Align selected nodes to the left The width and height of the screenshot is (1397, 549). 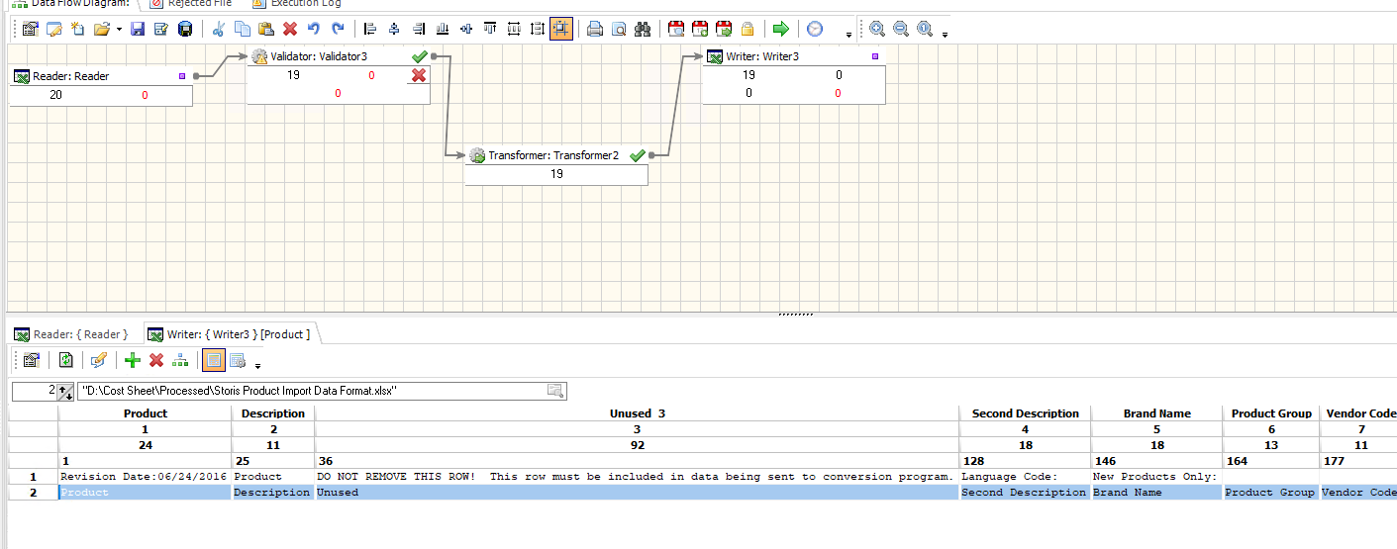(371, 29)
